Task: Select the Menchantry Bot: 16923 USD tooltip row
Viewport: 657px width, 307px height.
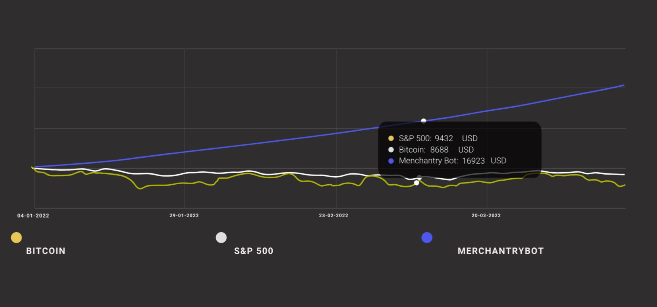Action: tap(452, 161)
